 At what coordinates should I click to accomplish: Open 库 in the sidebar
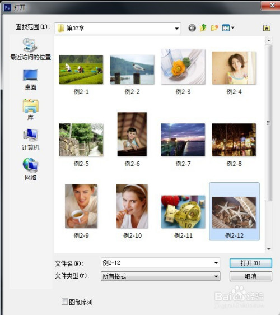(x=30, y=109)
